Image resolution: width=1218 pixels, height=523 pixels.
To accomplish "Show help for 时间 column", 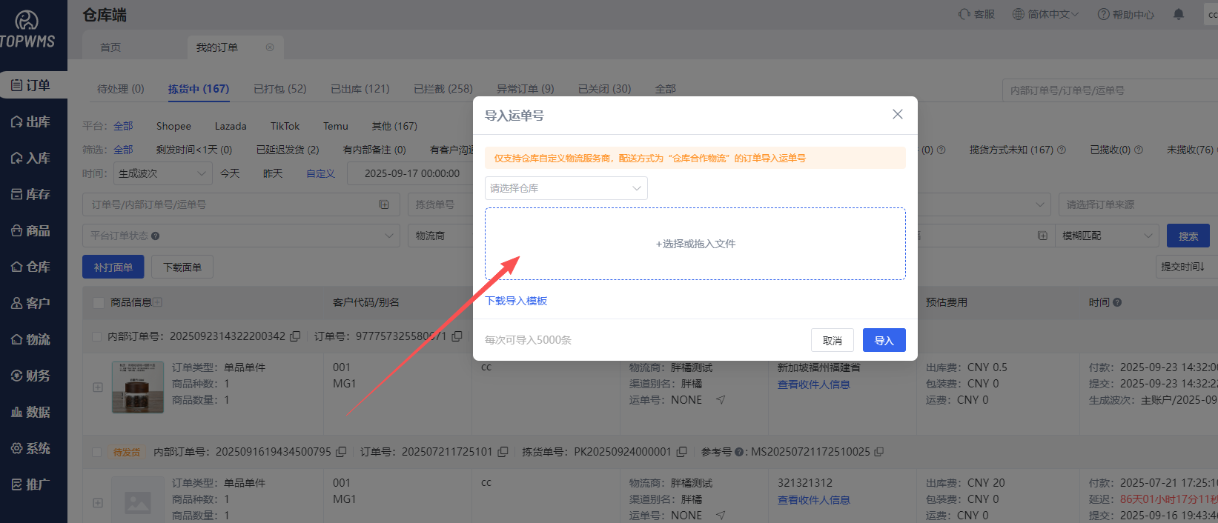I will tap(1117, 302).
